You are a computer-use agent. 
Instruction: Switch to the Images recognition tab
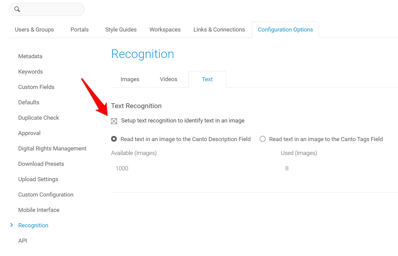point(130,79)
